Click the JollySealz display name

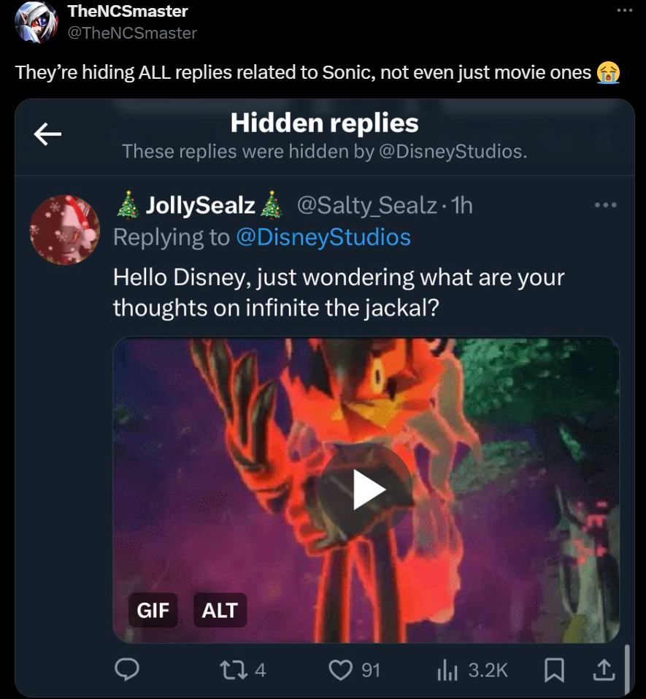click(x=200, y=206)
